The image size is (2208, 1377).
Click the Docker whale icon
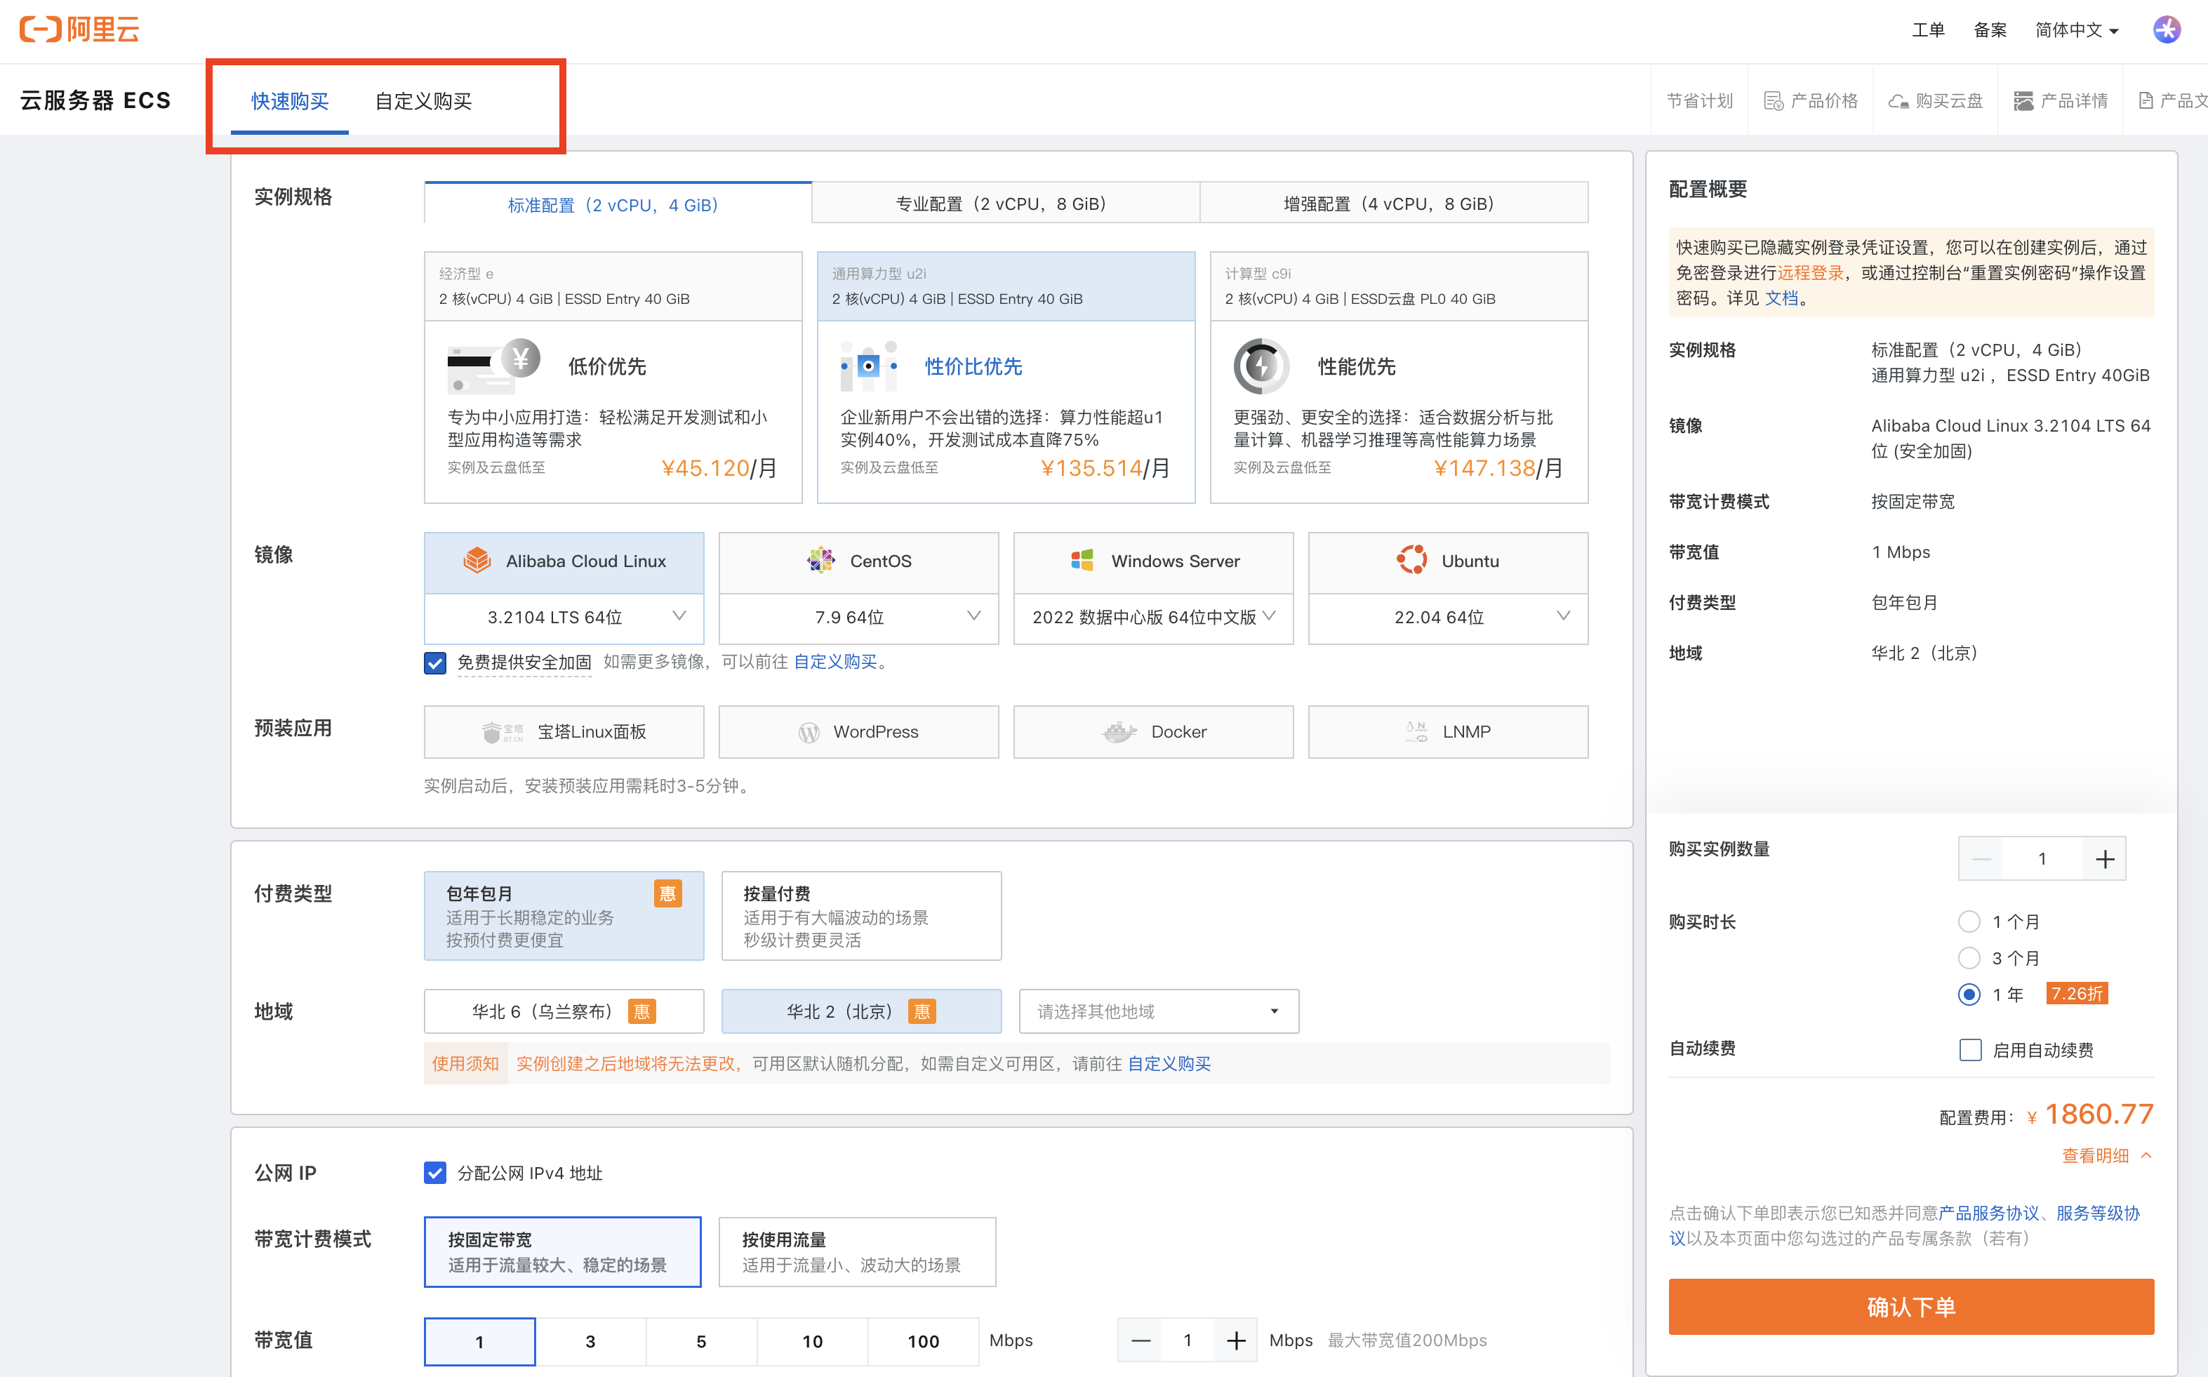point(1119,732)
